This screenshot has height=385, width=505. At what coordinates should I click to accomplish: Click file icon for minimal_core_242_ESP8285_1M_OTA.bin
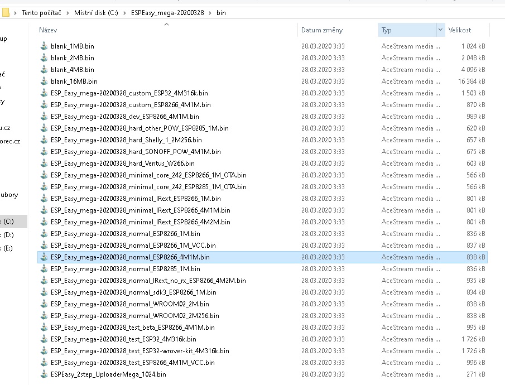[44, 187]
